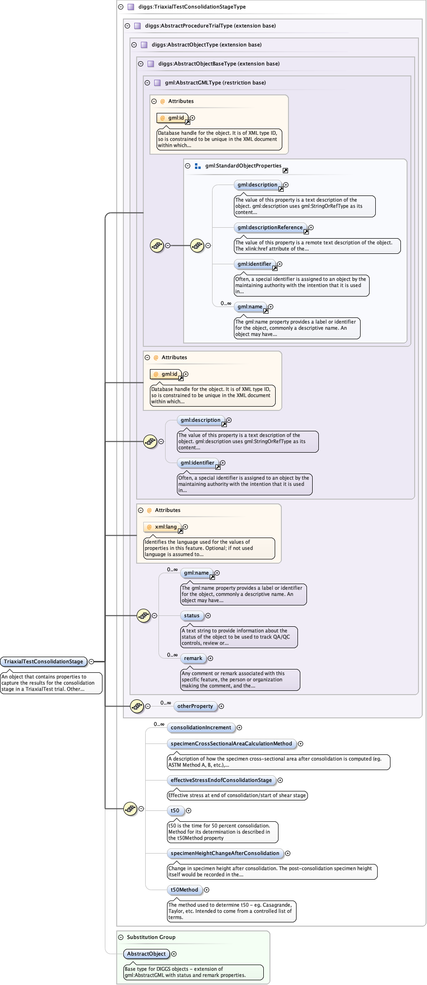Screen dimensions: 427x985
Task: Click the purple icon beside gml:AbstractGMLType
Action: [157, 83]
